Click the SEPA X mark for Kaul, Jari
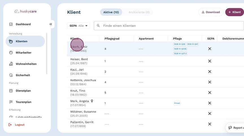This screenshot has width=244, height=136. pos(210,72)
